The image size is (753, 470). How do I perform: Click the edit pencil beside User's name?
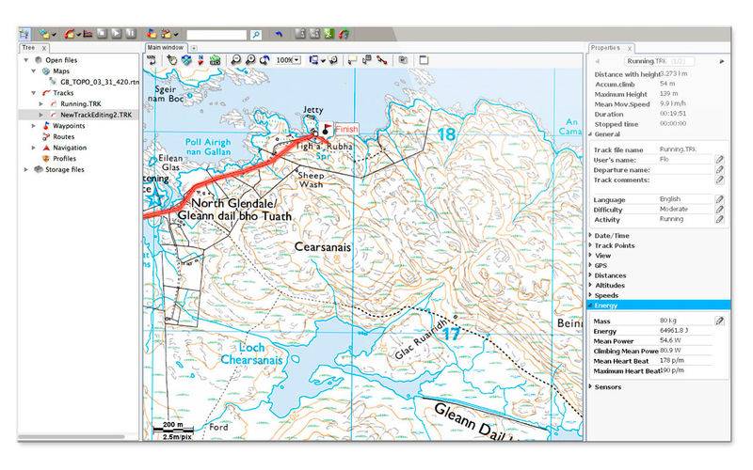click(x=719, y=160)
